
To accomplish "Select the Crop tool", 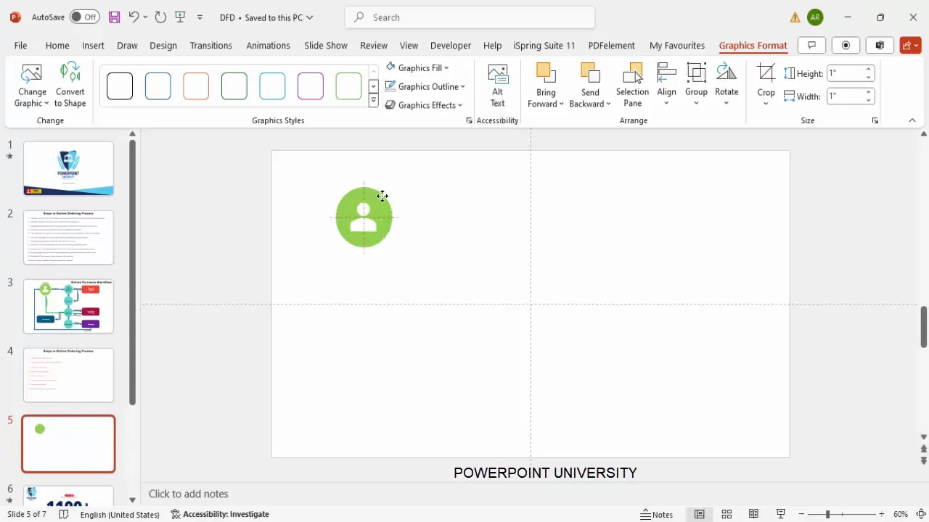I will (x=766, y=73).
